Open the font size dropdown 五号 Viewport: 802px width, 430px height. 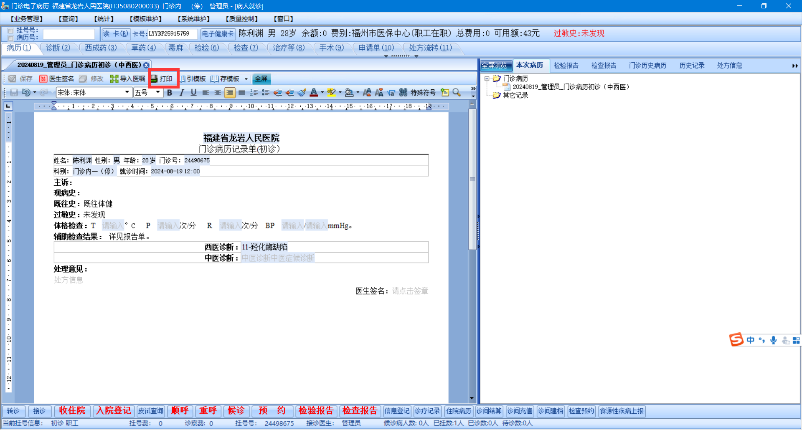158,92
